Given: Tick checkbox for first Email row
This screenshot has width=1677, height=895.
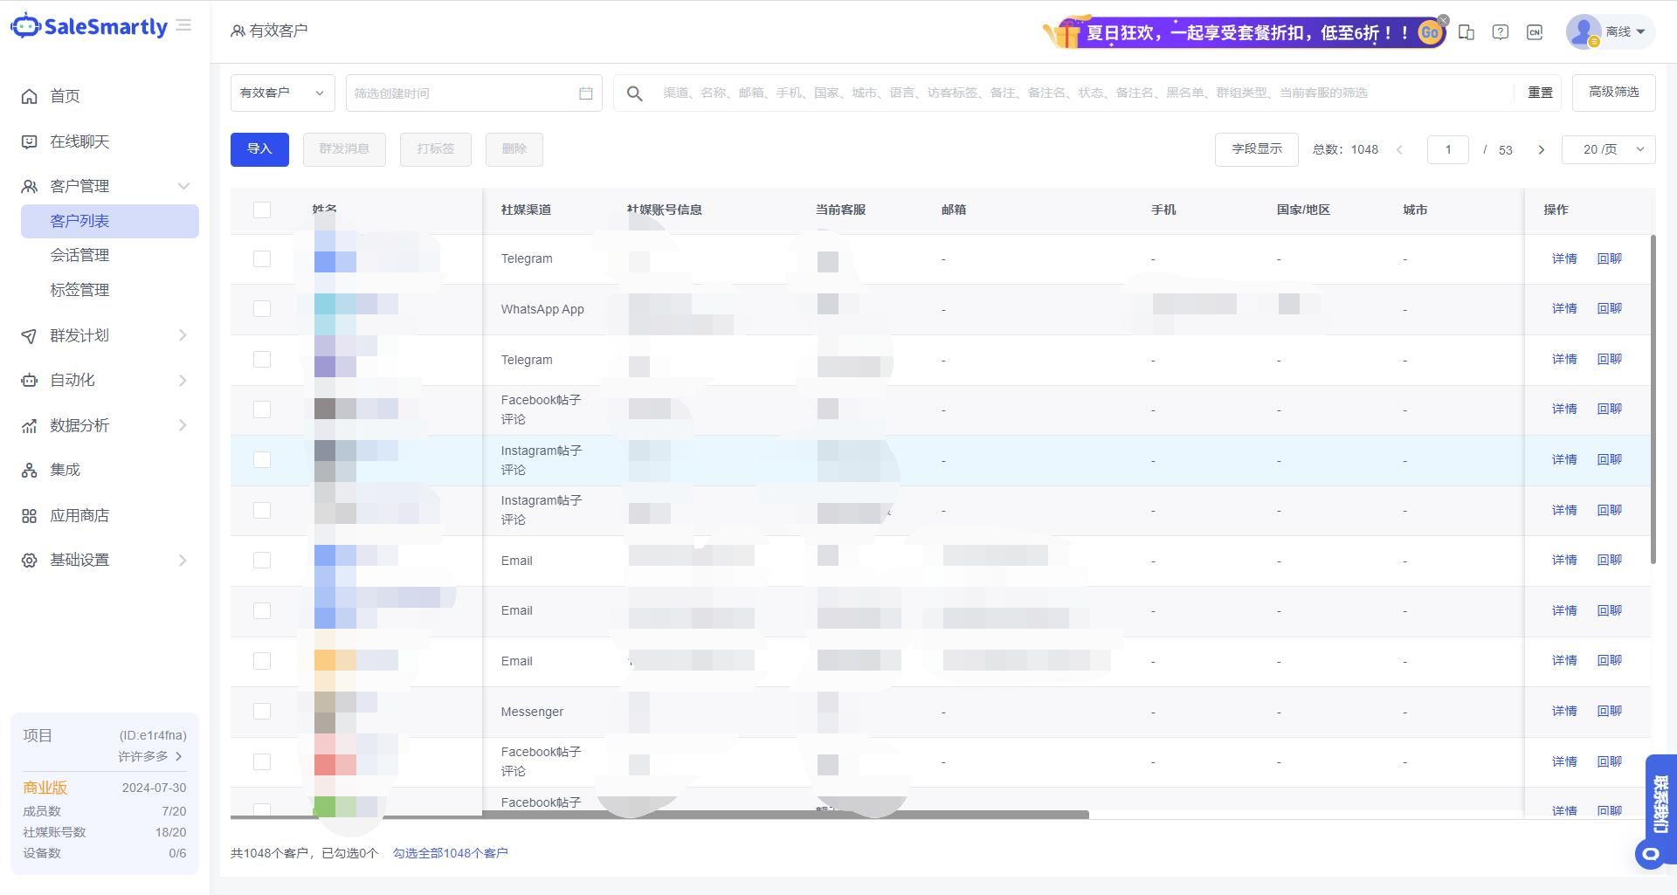Looking at the screenshot, I should (x=262, y=560).
